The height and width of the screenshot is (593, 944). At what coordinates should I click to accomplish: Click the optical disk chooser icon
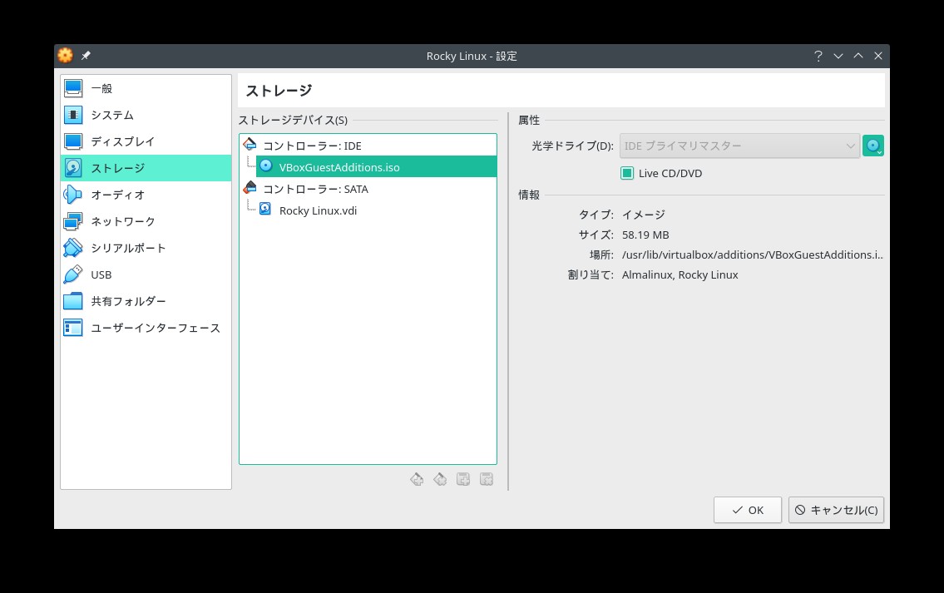(x=872, y=146)
